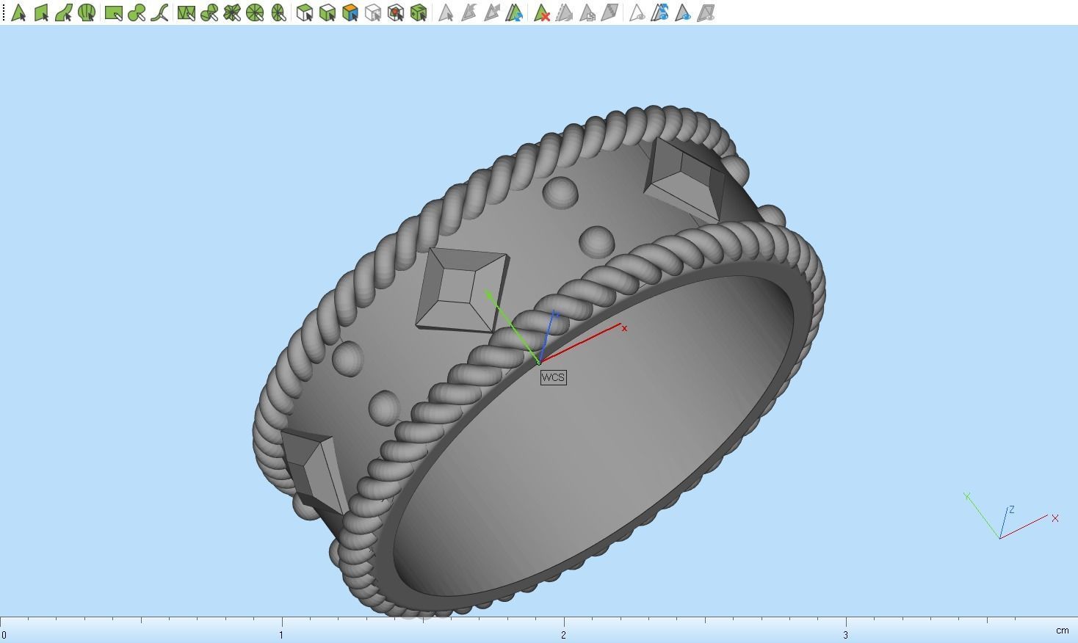
Task: Click the white cube with cursor icon
Action: pos(305,12)
